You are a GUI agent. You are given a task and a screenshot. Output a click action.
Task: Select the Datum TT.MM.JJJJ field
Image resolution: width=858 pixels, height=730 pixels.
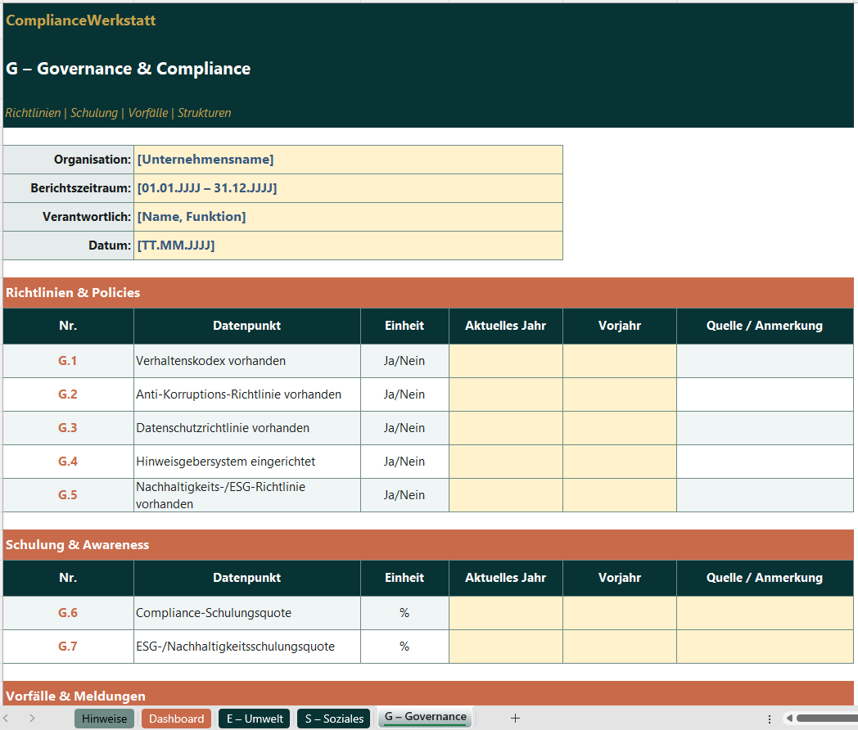coord(348,246)
